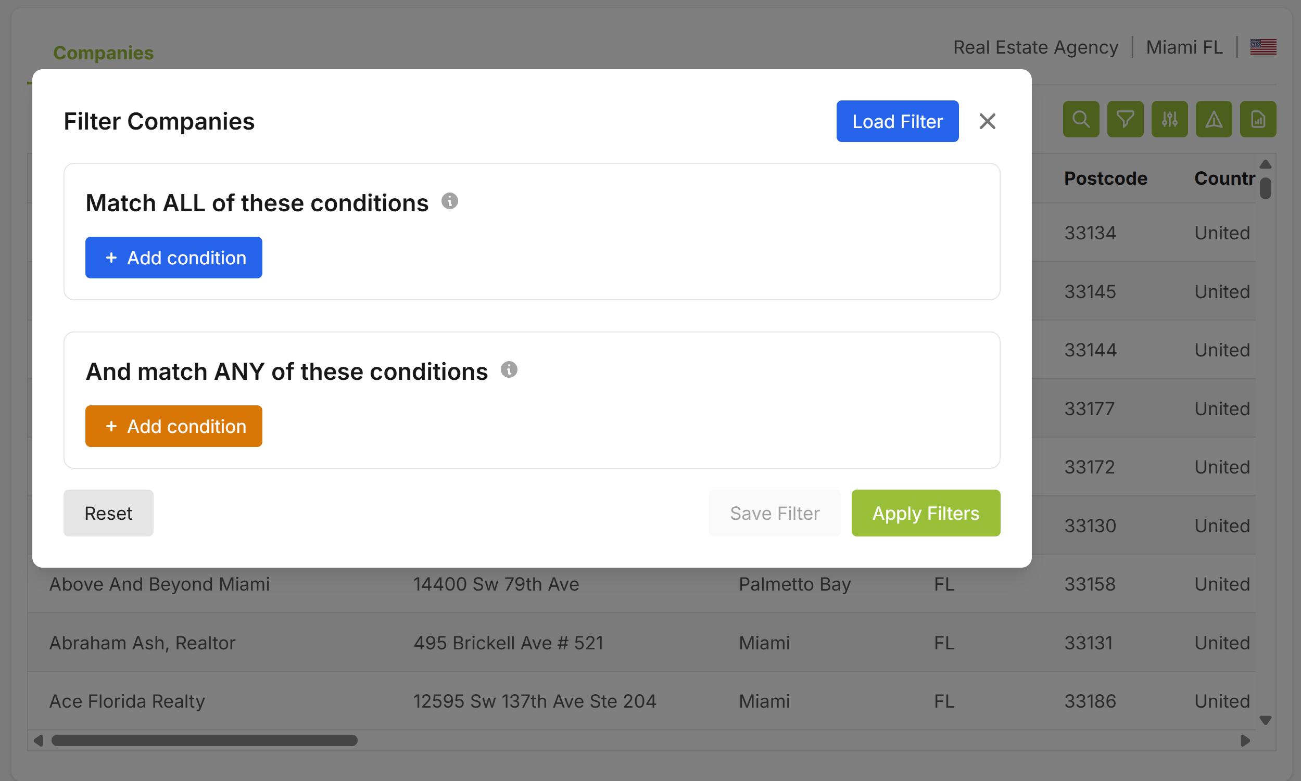Add condition under Match ALL section
Screen dimensions: 1301x781
pos(174,258)
